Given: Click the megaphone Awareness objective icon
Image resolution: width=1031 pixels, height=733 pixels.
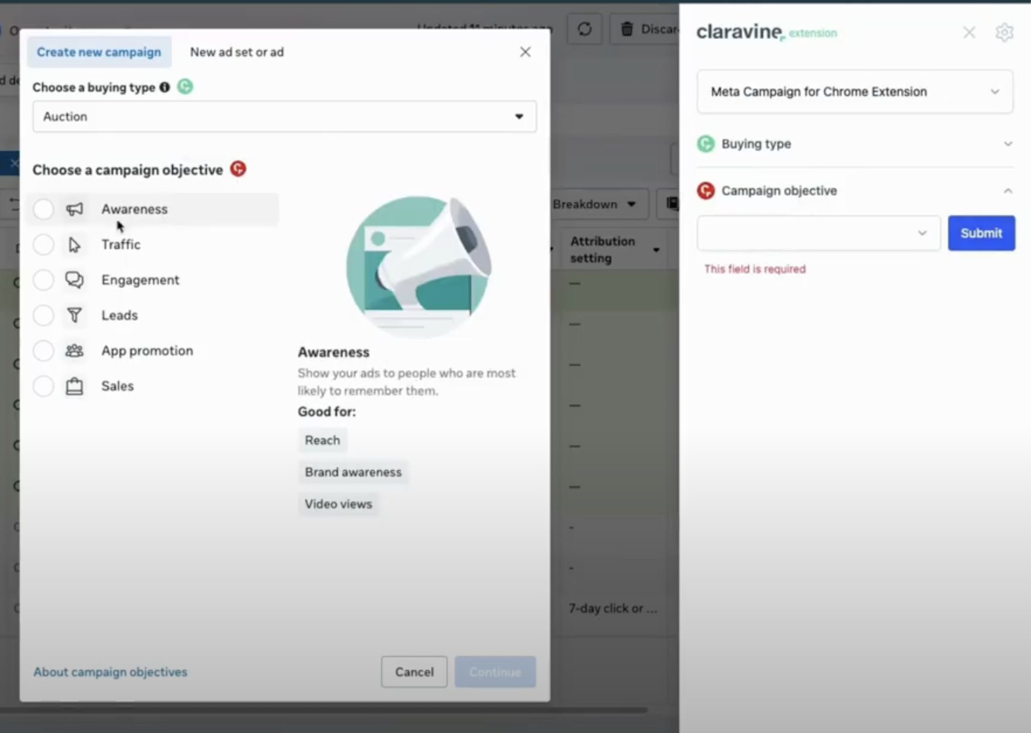Looking at the screenshot, I should [75, 209].
